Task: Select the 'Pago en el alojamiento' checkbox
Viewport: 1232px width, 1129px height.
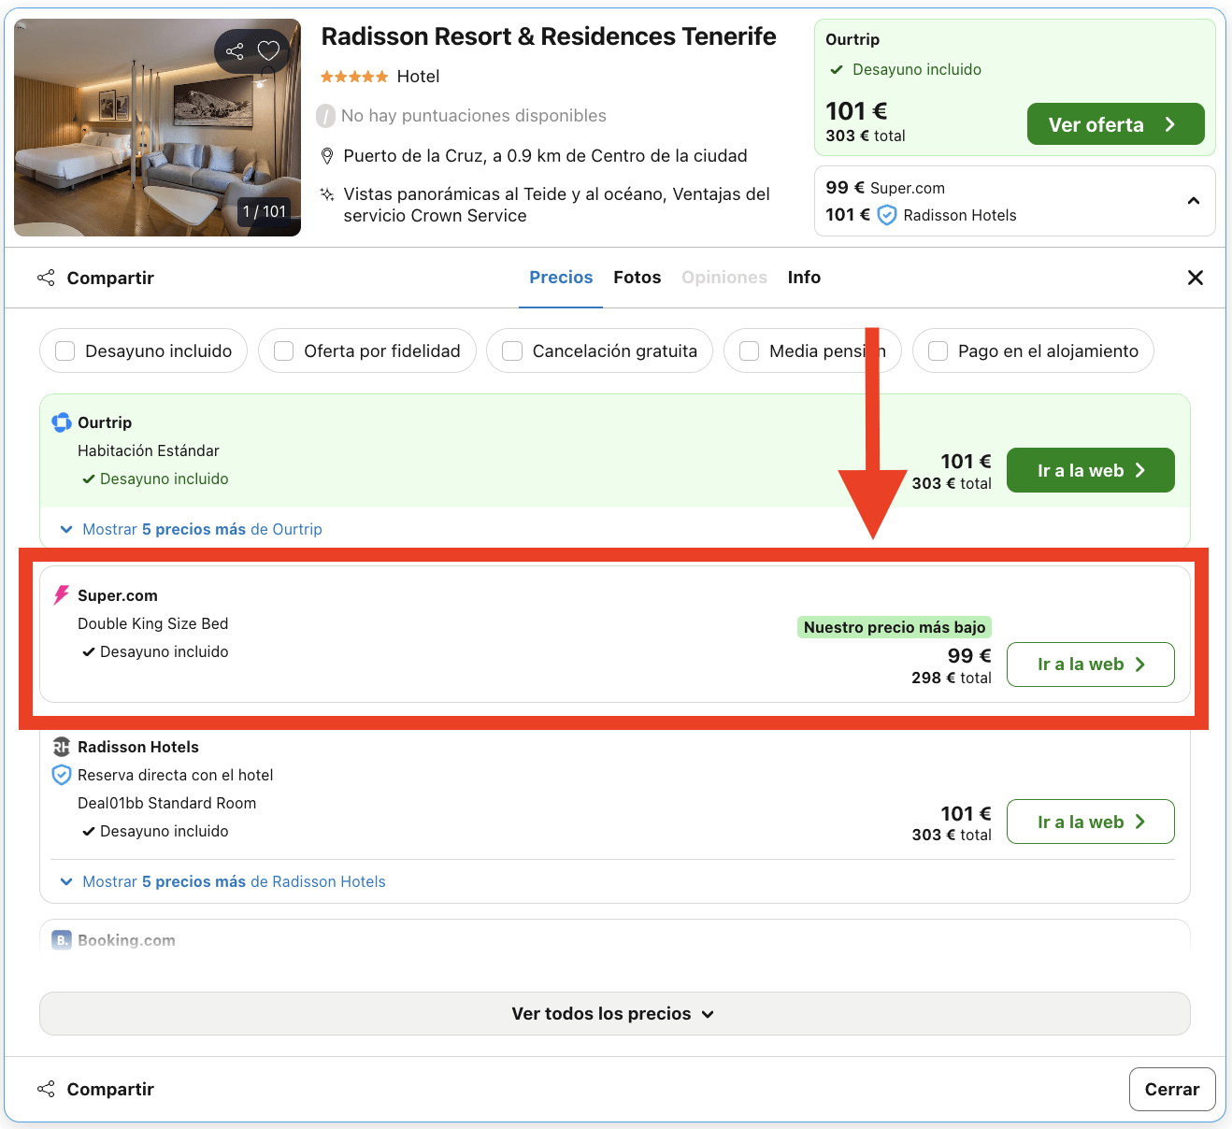Action: 938,351
